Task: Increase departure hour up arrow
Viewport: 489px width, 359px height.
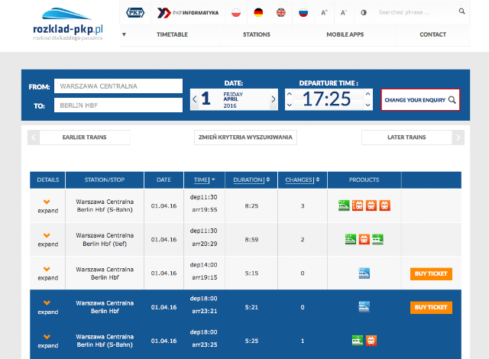Action: click(x=289, y=93)
